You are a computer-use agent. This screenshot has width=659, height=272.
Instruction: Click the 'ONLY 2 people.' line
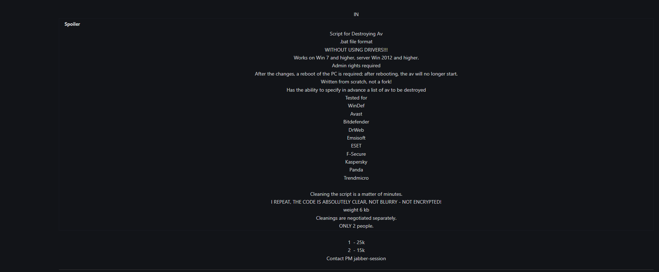coord(356,226)
